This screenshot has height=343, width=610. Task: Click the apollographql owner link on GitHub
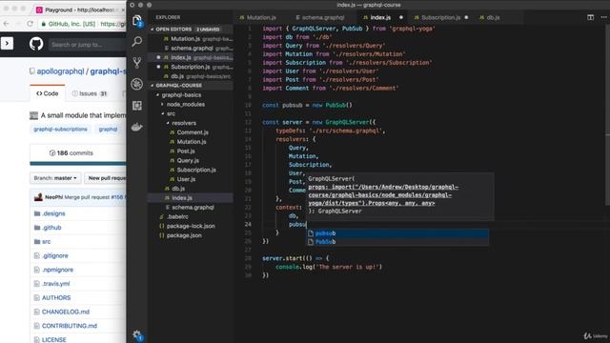click(60, 71)
